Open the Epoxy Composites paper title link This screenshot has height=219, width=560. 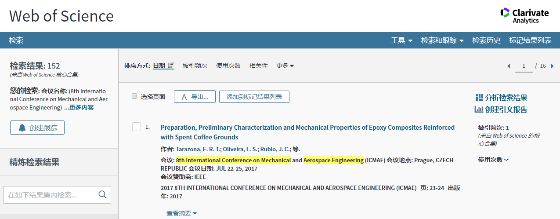tap(307, 128)
